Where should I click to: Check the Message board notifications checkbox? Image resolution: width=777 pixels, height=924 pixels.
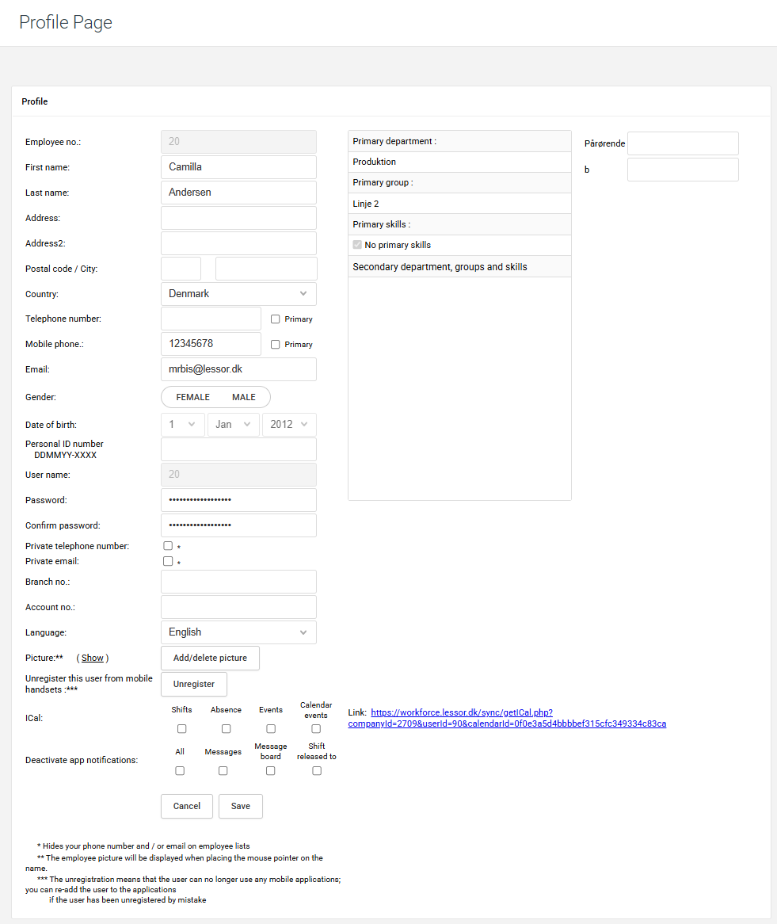tap(270, 771)
